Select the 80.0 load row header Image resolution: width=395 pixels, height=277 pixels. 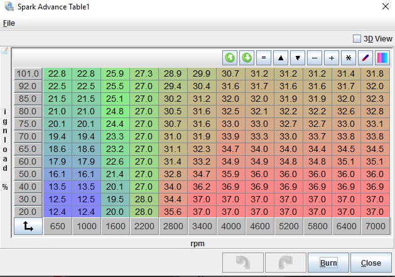(x=28, y=111)
